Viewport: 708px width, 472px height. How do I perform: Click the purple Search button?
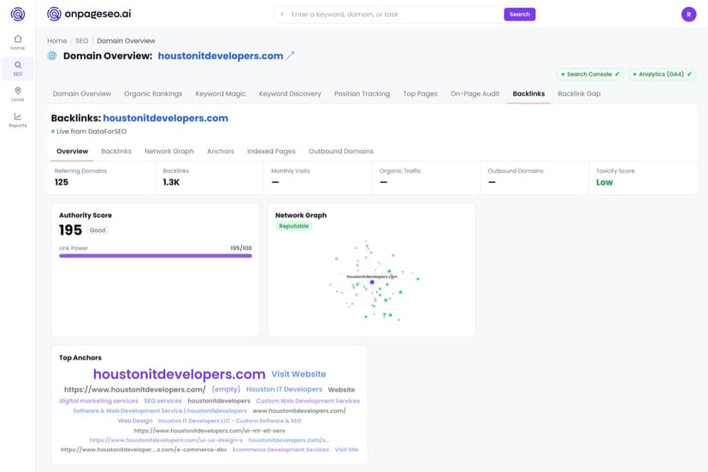click(519, 15)
